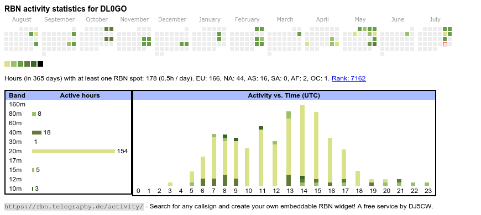Click the black legend swatch
This screenshot has width=481, height=215.
40,64
